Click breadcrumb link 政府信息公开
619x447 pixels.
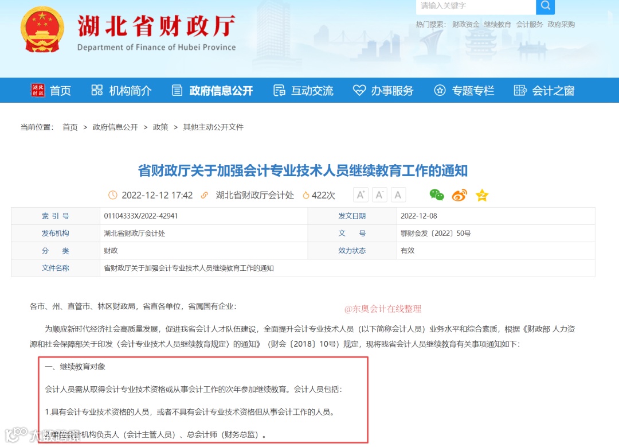(x=115, y=127)
